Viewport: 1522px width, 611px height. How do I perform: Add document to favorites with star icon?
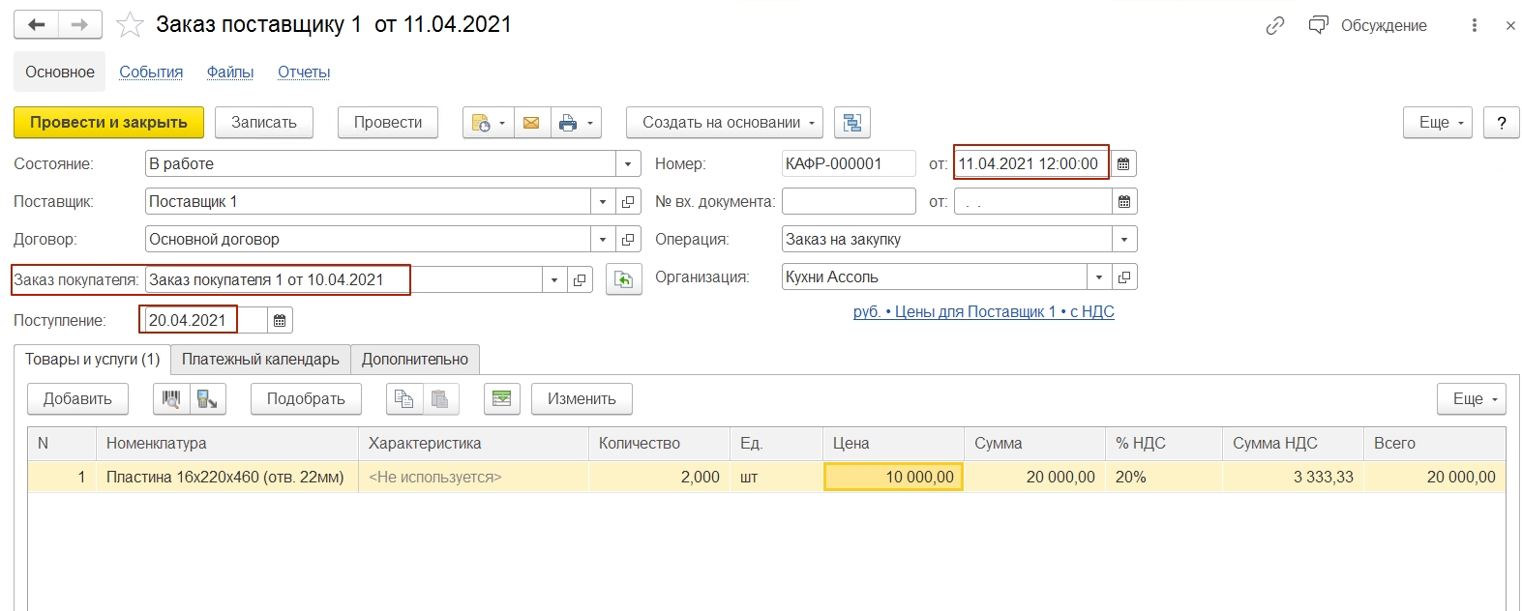pyautogui.click(x=130, y=25)
